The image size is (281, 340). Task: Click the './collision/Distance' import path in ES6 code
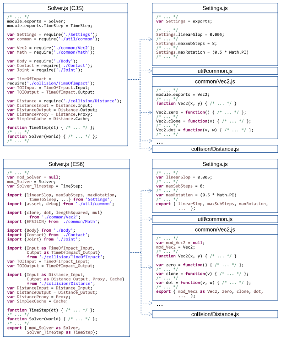point(66,284)
